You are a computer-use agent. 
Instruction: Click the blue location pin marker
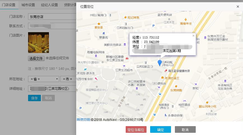[x=160, y=63]
